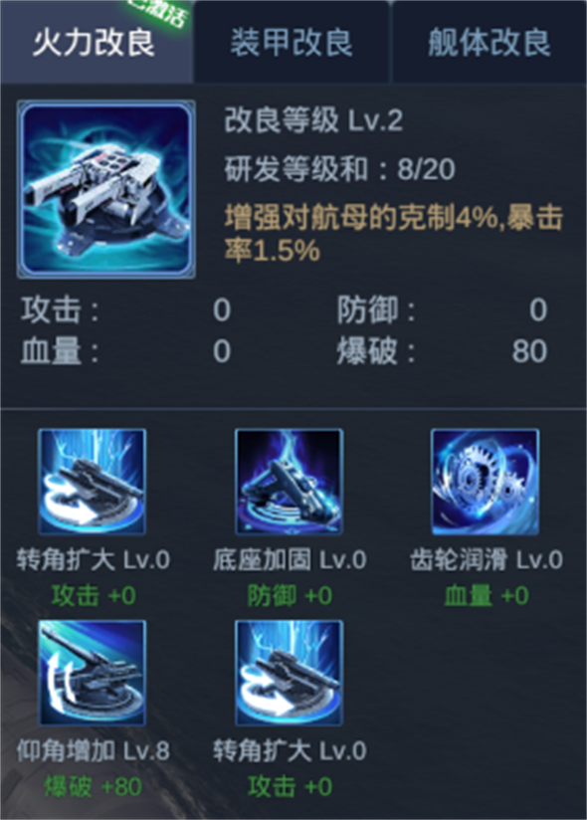
Task: Click the large turret weapon icon
Action: [x=106, y=189]
